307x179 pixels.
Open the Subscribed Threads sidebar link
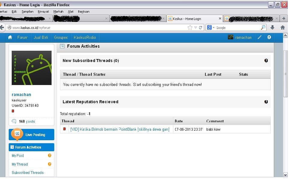point(28,172)
